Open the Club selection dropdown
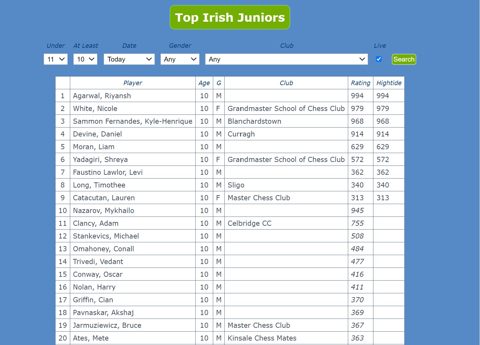Image resolution: width=480 pixels, height=345 pixels. pos(286,59)
